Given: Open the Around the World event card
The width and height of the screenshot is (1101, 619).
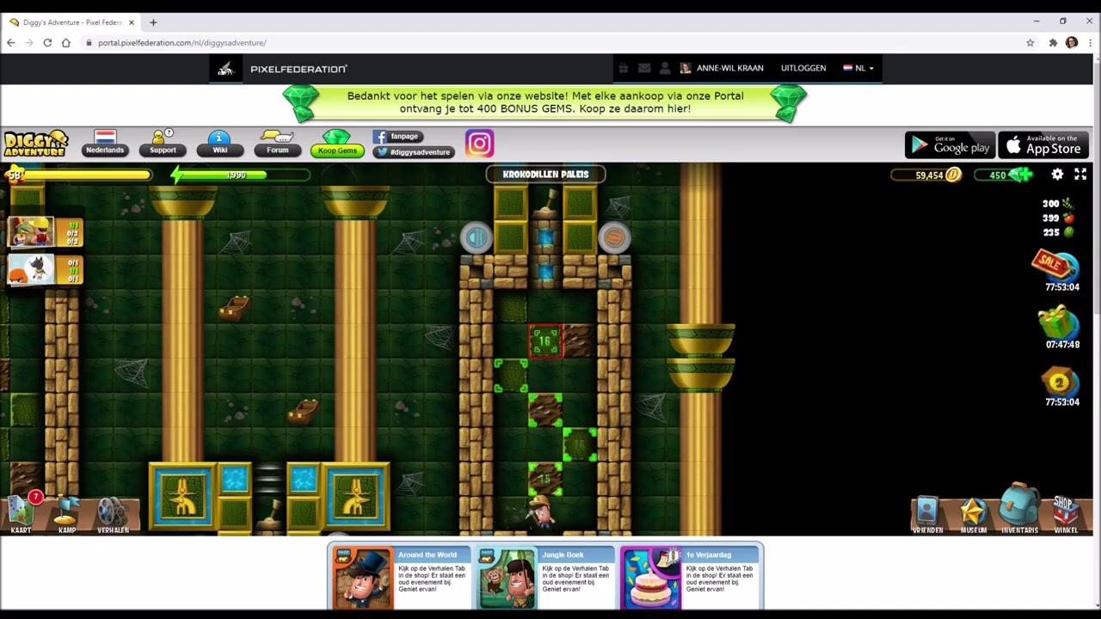Looking at the screenshot, I should pyautogui.click(x=401, y=578).
